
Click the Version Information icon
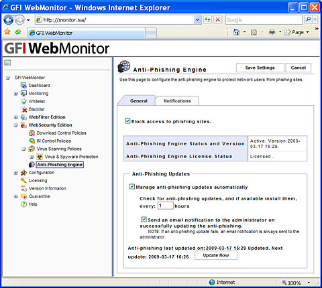(23, 188)
